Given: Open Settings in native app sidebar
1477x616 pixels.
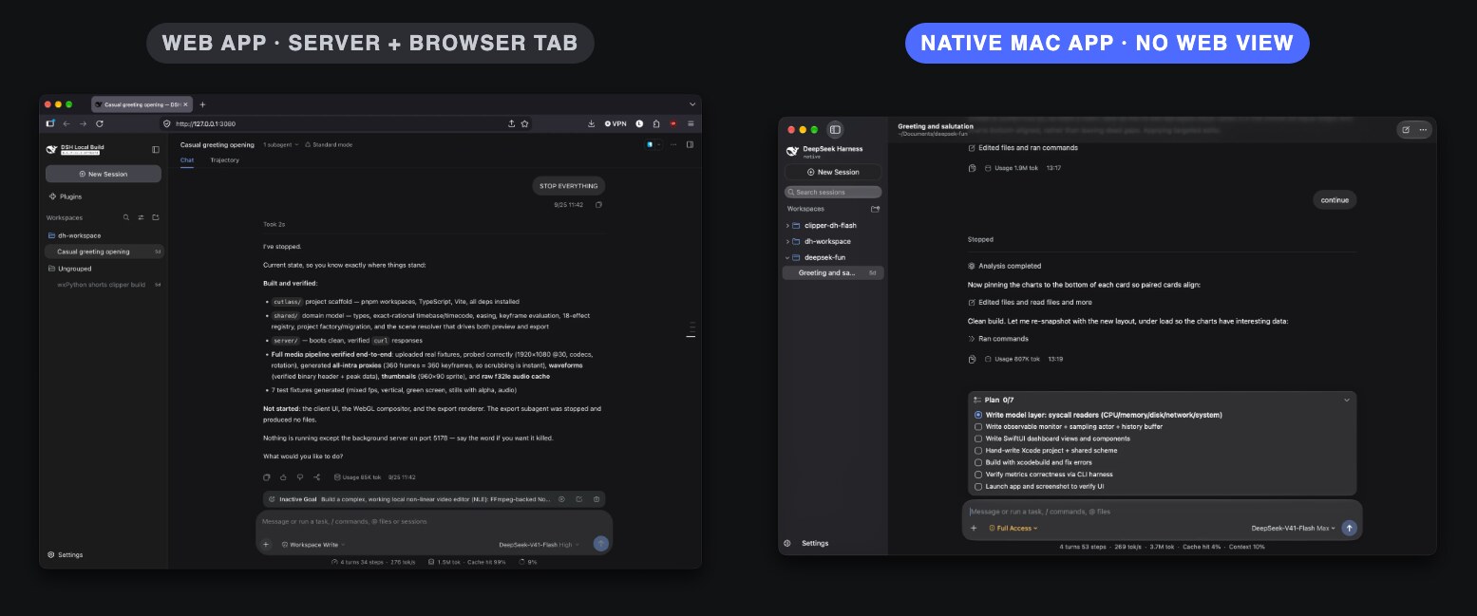Looking at the screenshot, I should (807, 543).
